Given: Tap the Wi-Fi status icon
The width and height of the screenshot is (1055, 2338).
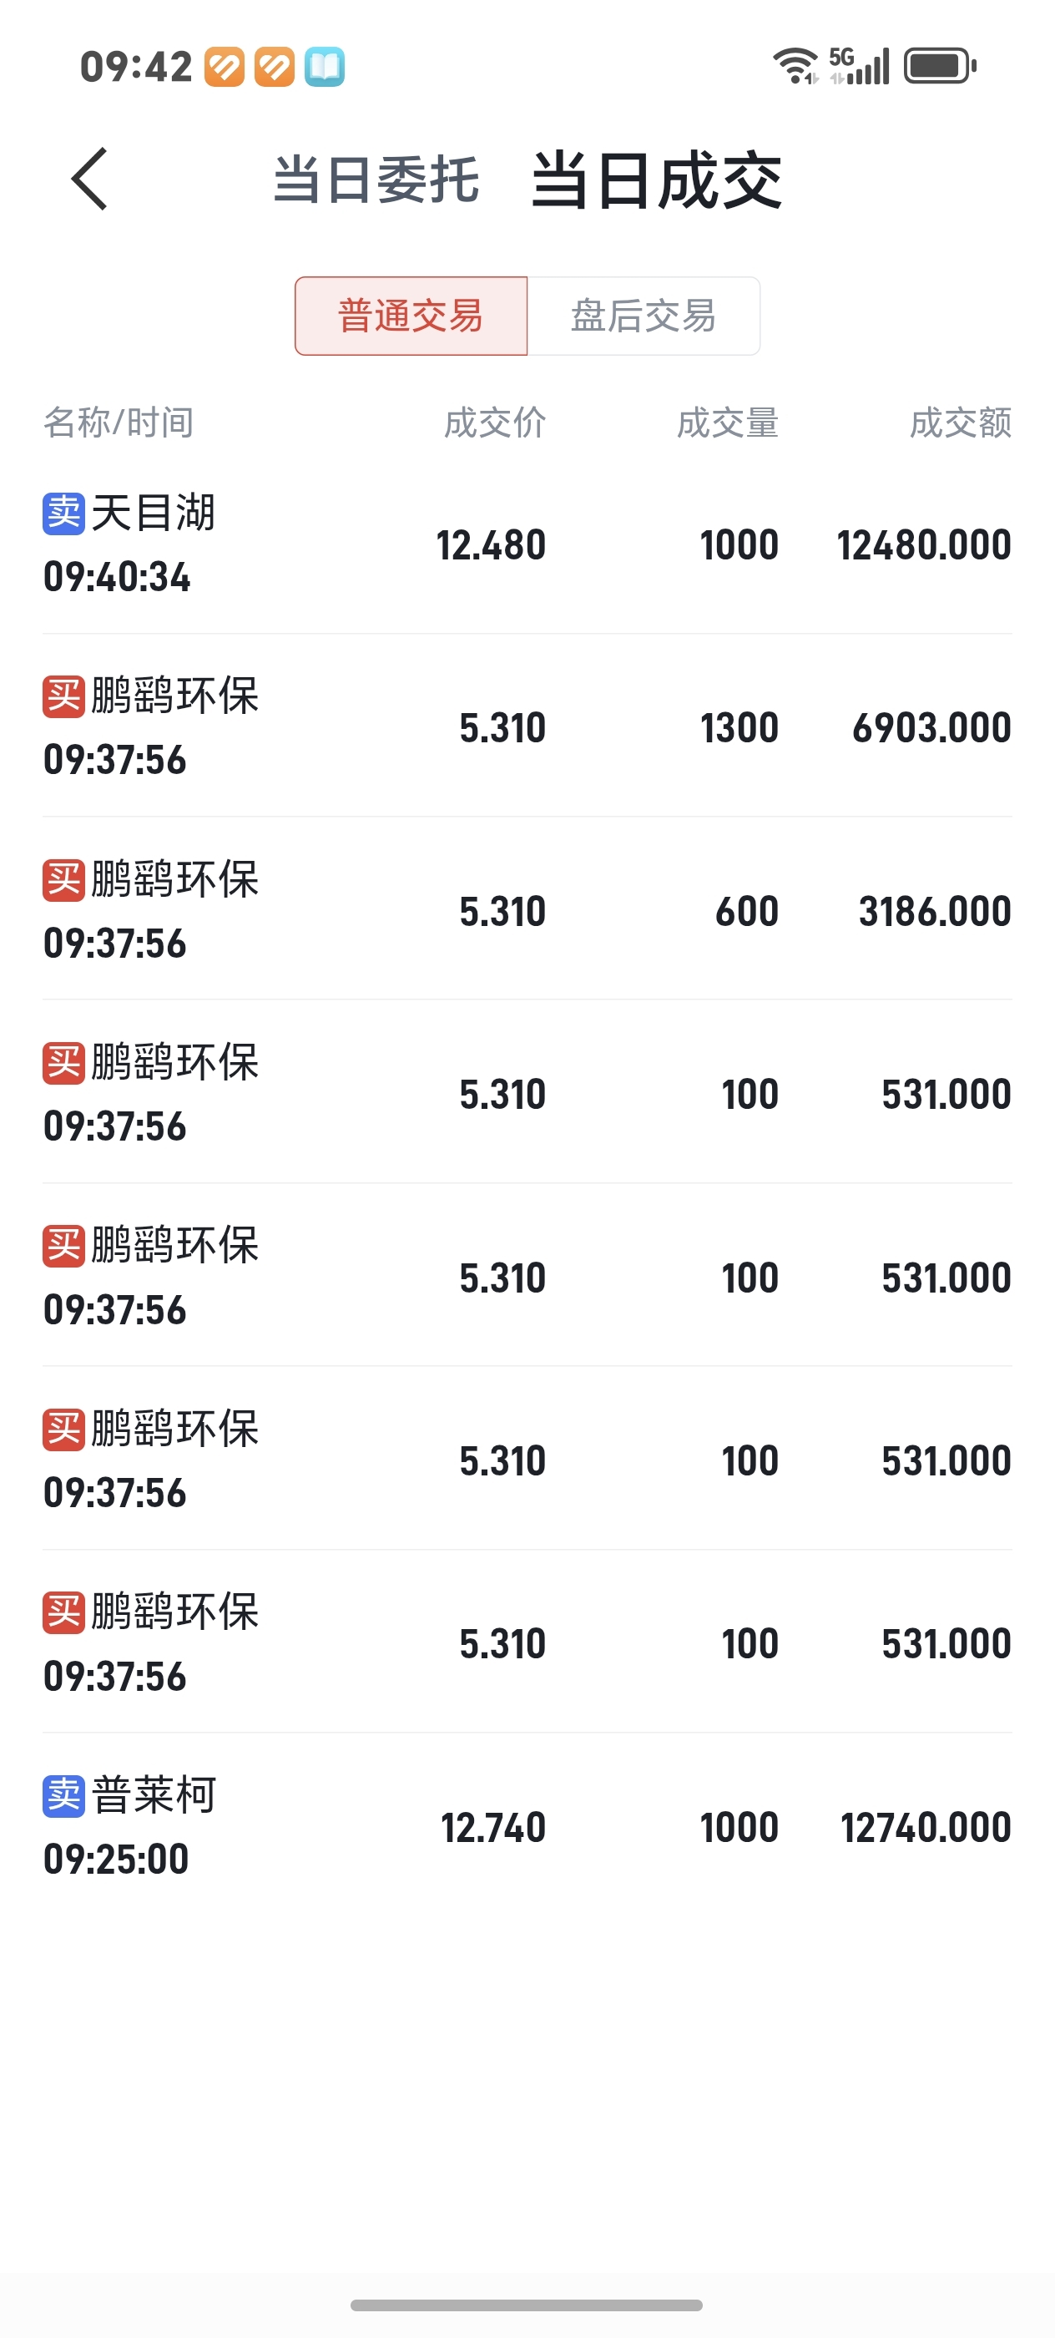Looking at the screenshot, I should coord(795,66).
